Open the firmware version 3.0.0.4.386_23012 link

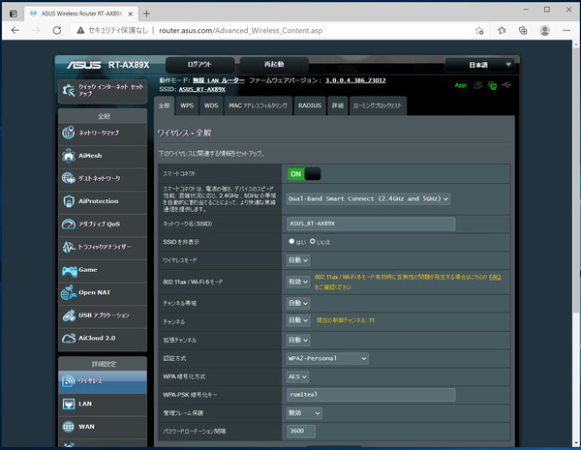(355, 80)
